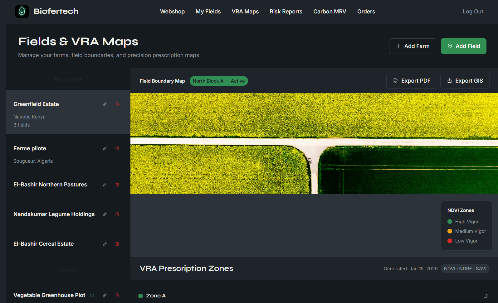Click the Biofertech leaf logo icon
Image resolution: width=498 pixels, height=303 pixels.
[22, 12]
